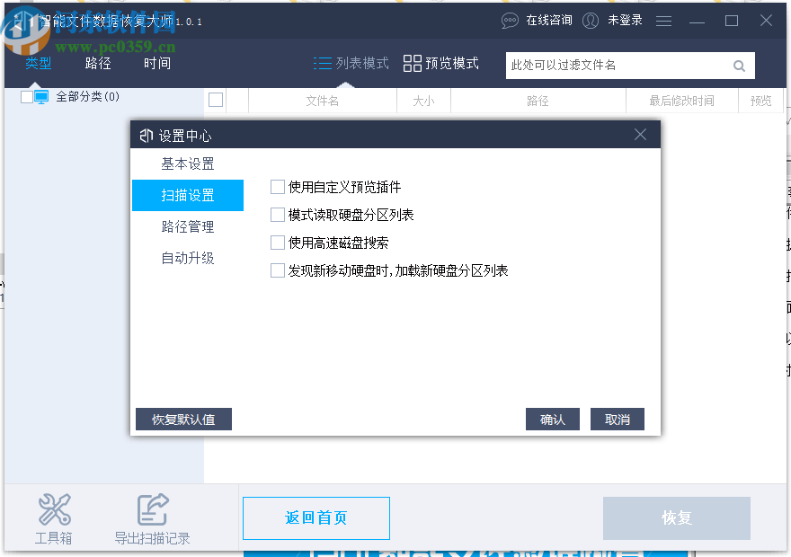Viewport: 791px width, 557px height.
Task: Switch to 列表模式 list view icon
Action: pos(322,64)
